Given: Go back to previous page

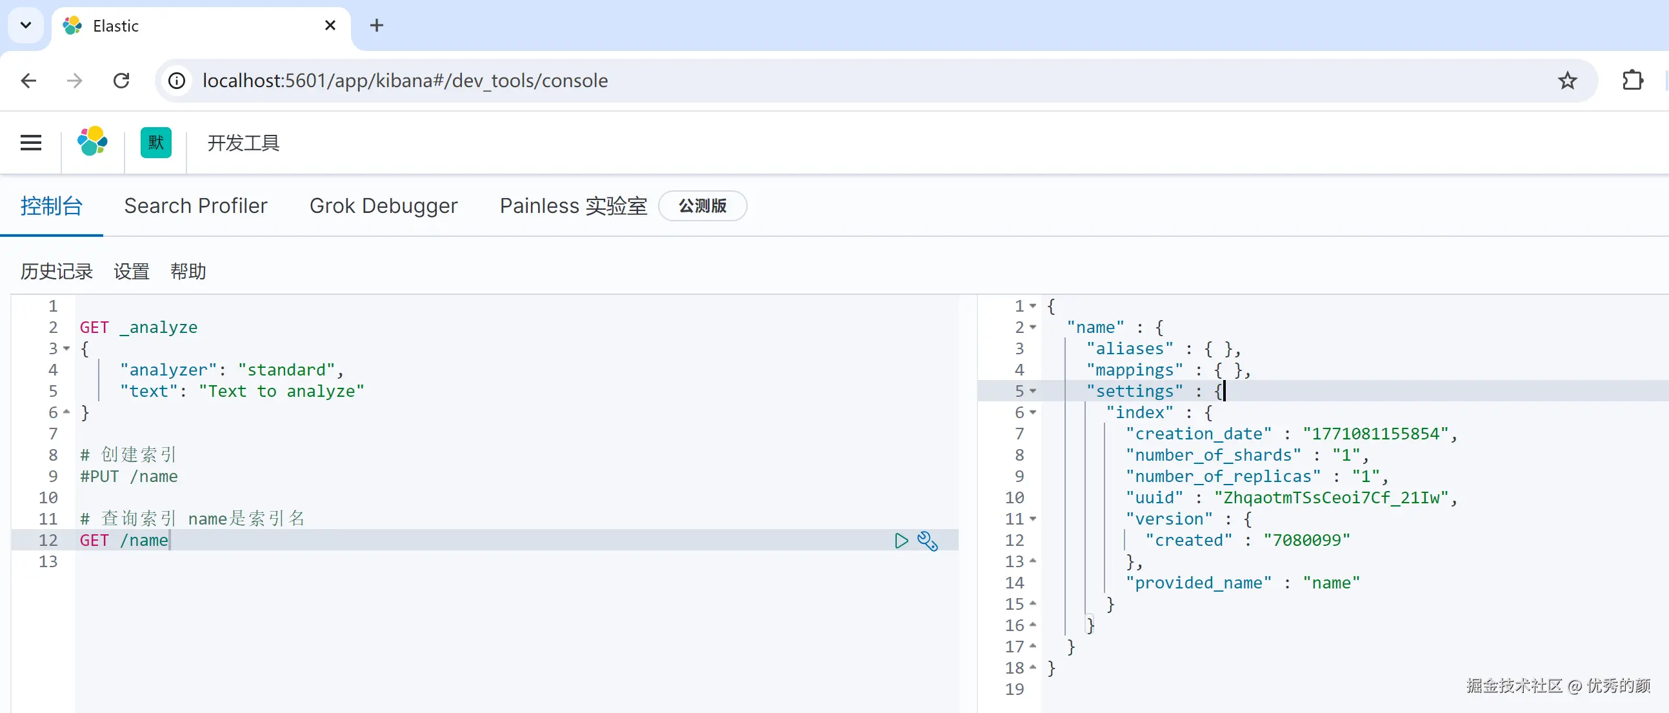Looking at the screenshot, I should 28,81.
